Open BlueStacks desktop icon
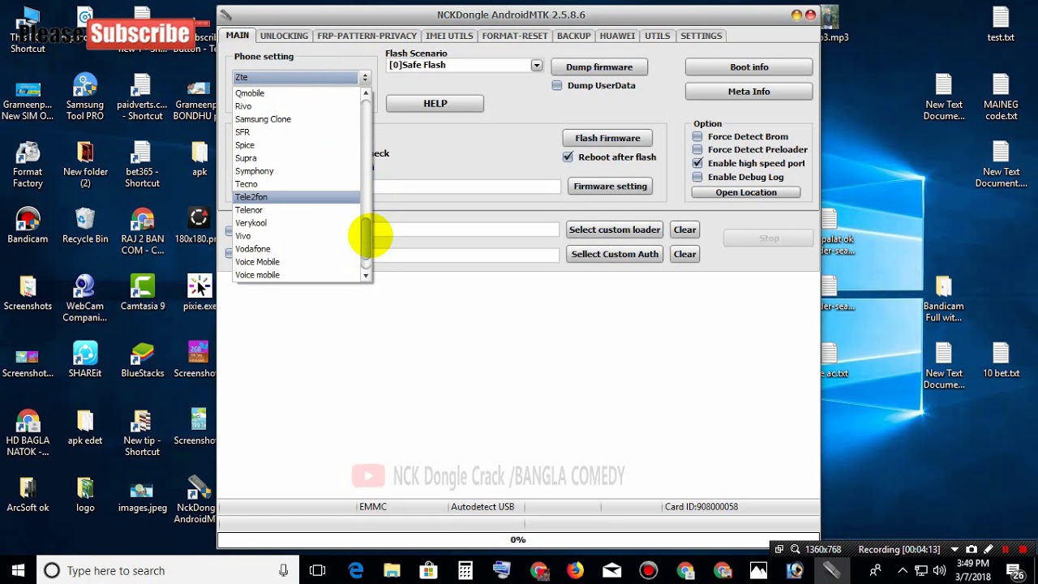This screenshot has height=584, width=1038. click(143, 360)
